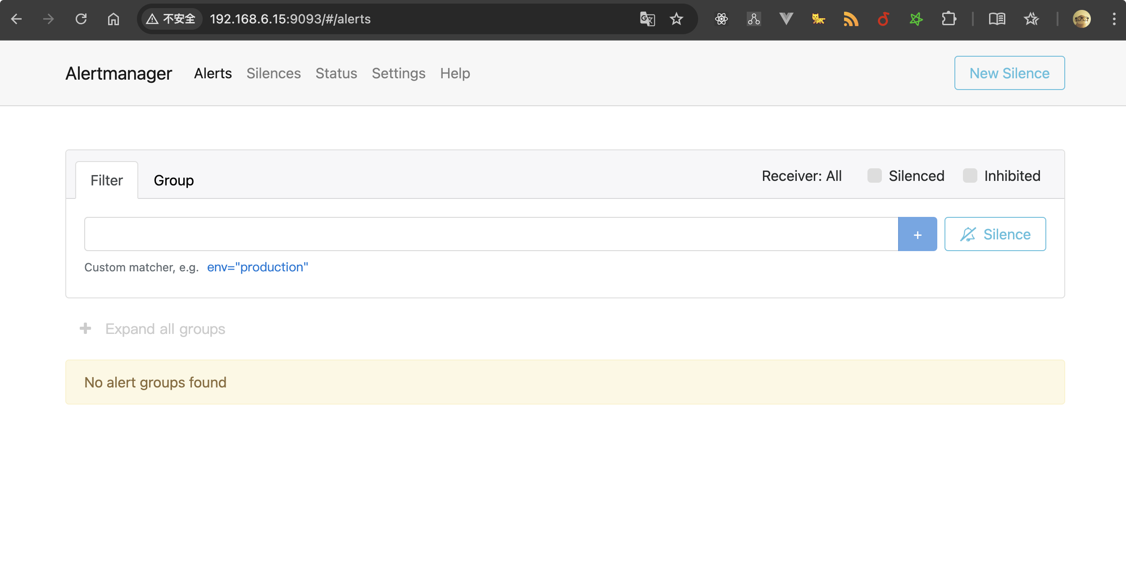Add the matcher with the blue plus button

point(917,234)
